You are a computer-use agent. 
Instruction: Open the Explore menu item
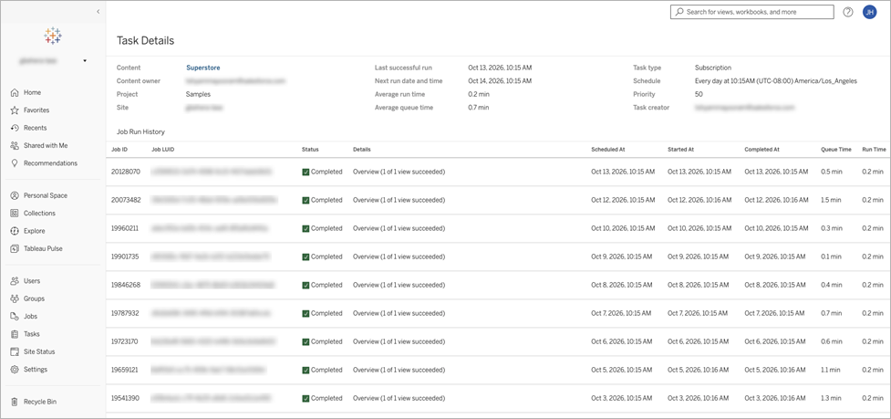point(34,231)
